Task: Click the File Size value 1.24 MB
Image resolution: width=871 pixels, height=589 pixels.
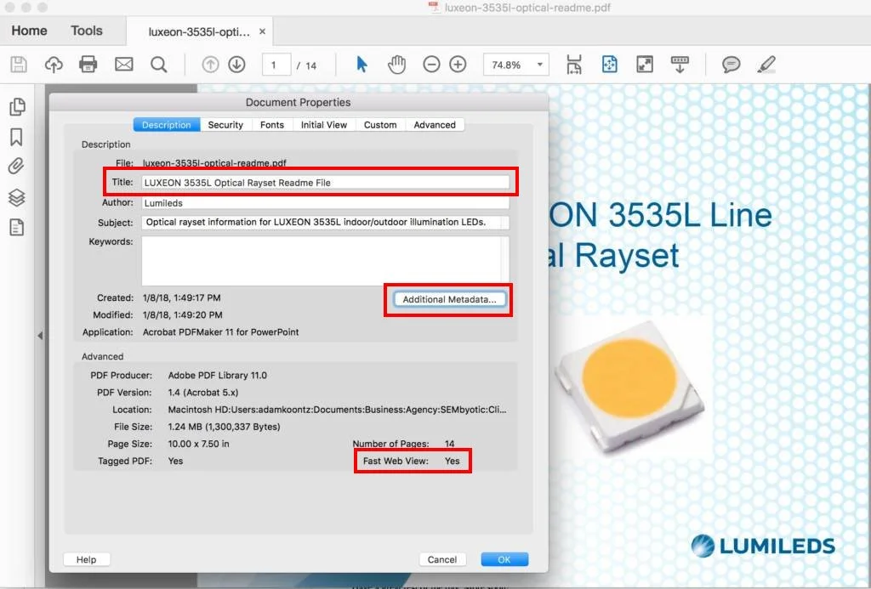Action: 224,427
